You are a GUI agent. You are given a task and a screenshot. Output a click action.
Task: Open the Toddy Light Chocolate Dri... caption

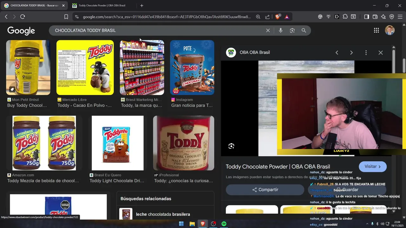pos(117,181)
